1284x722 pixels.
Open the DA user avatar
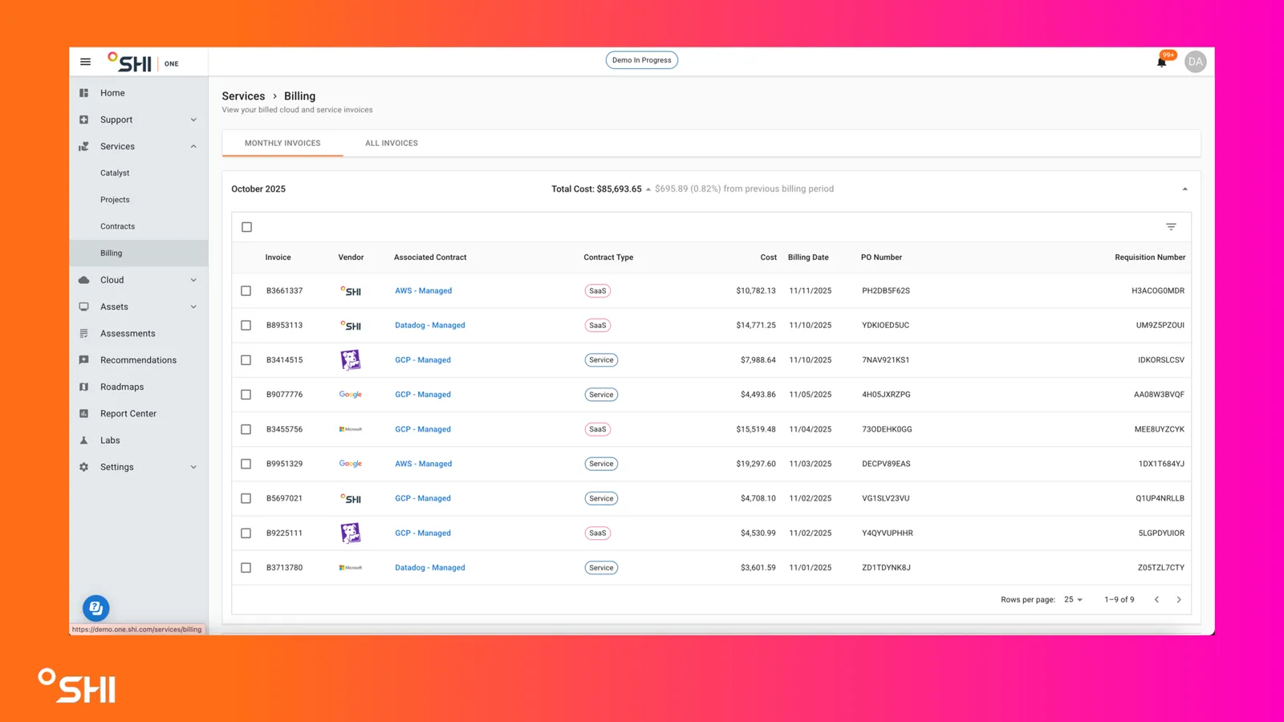(1195, 62)
